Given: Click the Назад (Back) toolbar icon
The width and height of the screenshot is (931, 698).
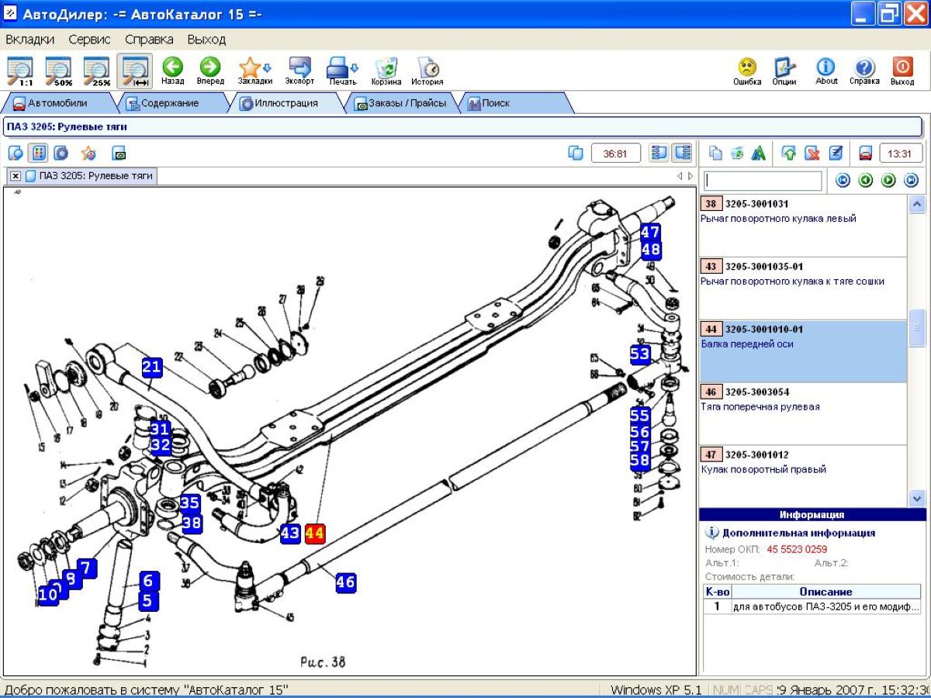Looking at the screenshot, I should coord(172,69).
